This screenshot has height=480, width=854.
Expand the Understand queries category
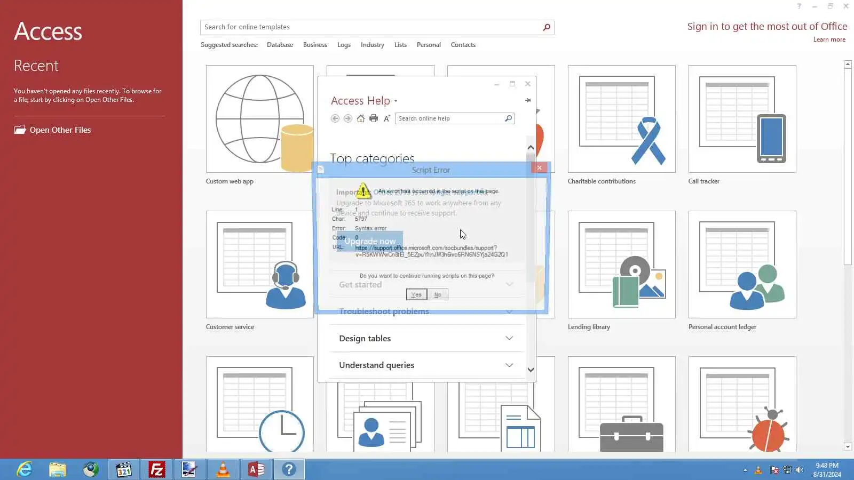tap(426, 365)
